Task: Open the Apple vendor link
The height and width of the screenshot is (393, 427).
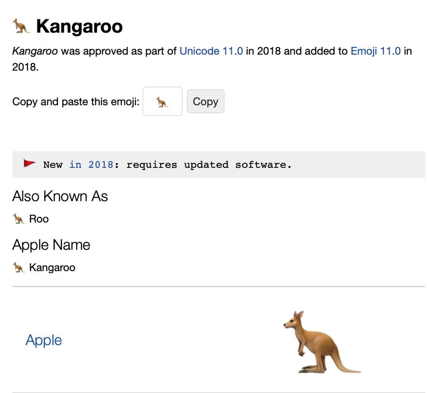Action: 44,340
